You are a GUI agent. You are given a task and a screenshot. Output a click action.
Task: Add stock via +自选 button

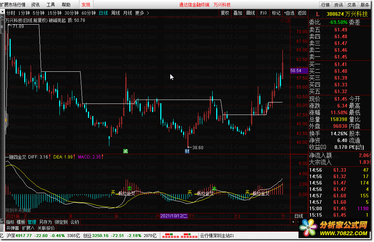tap(289, 13)
